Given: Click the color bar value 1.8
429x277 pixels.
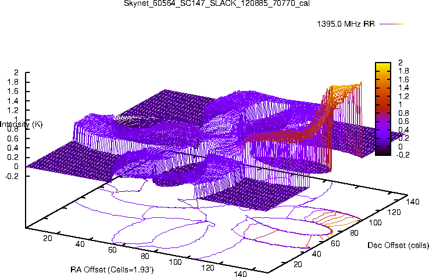Looking at the screenshot, I should 403,71.
